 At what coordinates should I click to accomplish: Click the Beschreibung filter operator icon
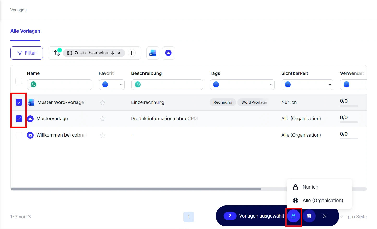coord(138,85)
